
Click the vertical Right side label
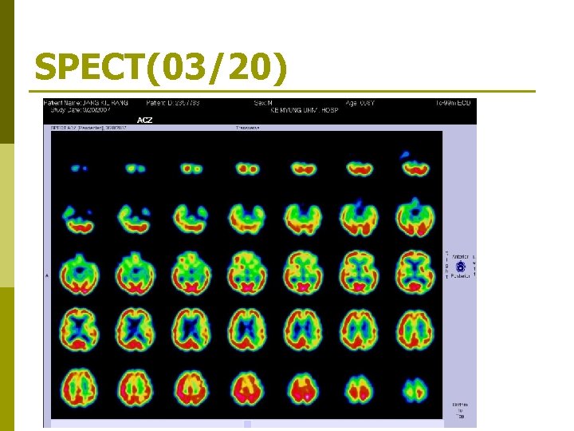446,265
